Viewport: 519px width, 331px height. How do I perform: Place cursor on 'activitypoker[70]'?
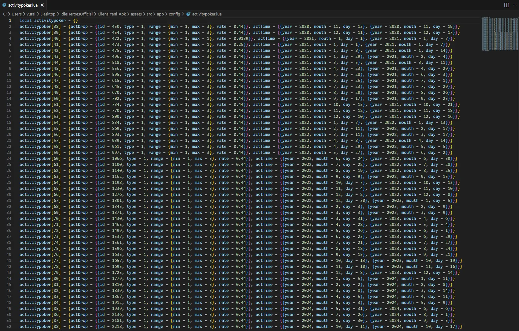pos(40,219)
